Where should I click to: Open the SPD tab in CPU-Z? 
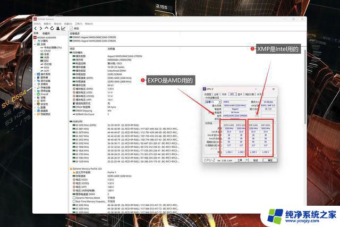[232, 95]
